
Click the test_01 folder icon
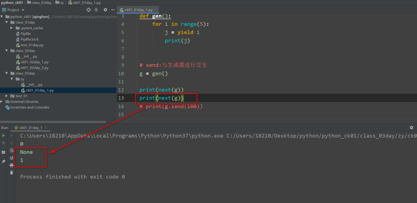click(12, 96)
